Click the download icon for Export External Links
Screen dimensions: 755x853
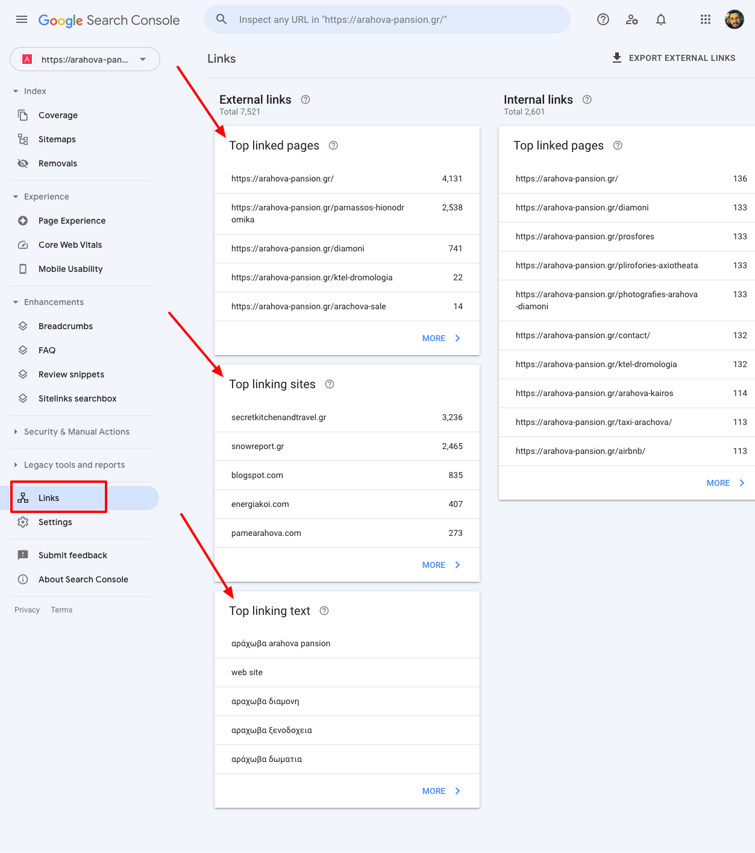click(x=617, y=58)
